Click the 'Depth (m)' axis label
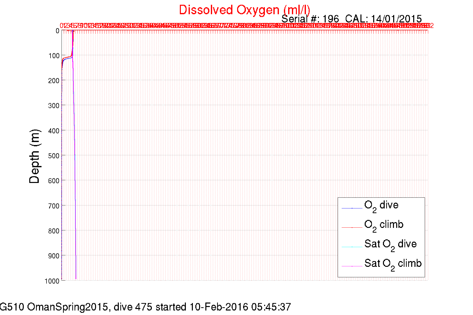 [35, 157]
